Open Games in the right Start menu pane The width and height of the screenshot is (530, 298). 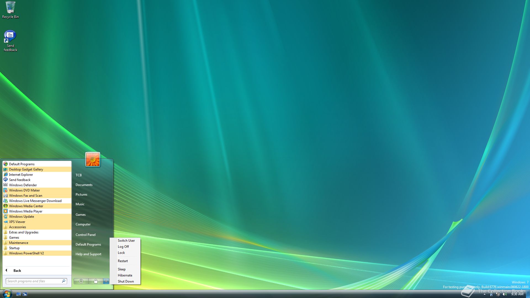click(x=92, y=215)
